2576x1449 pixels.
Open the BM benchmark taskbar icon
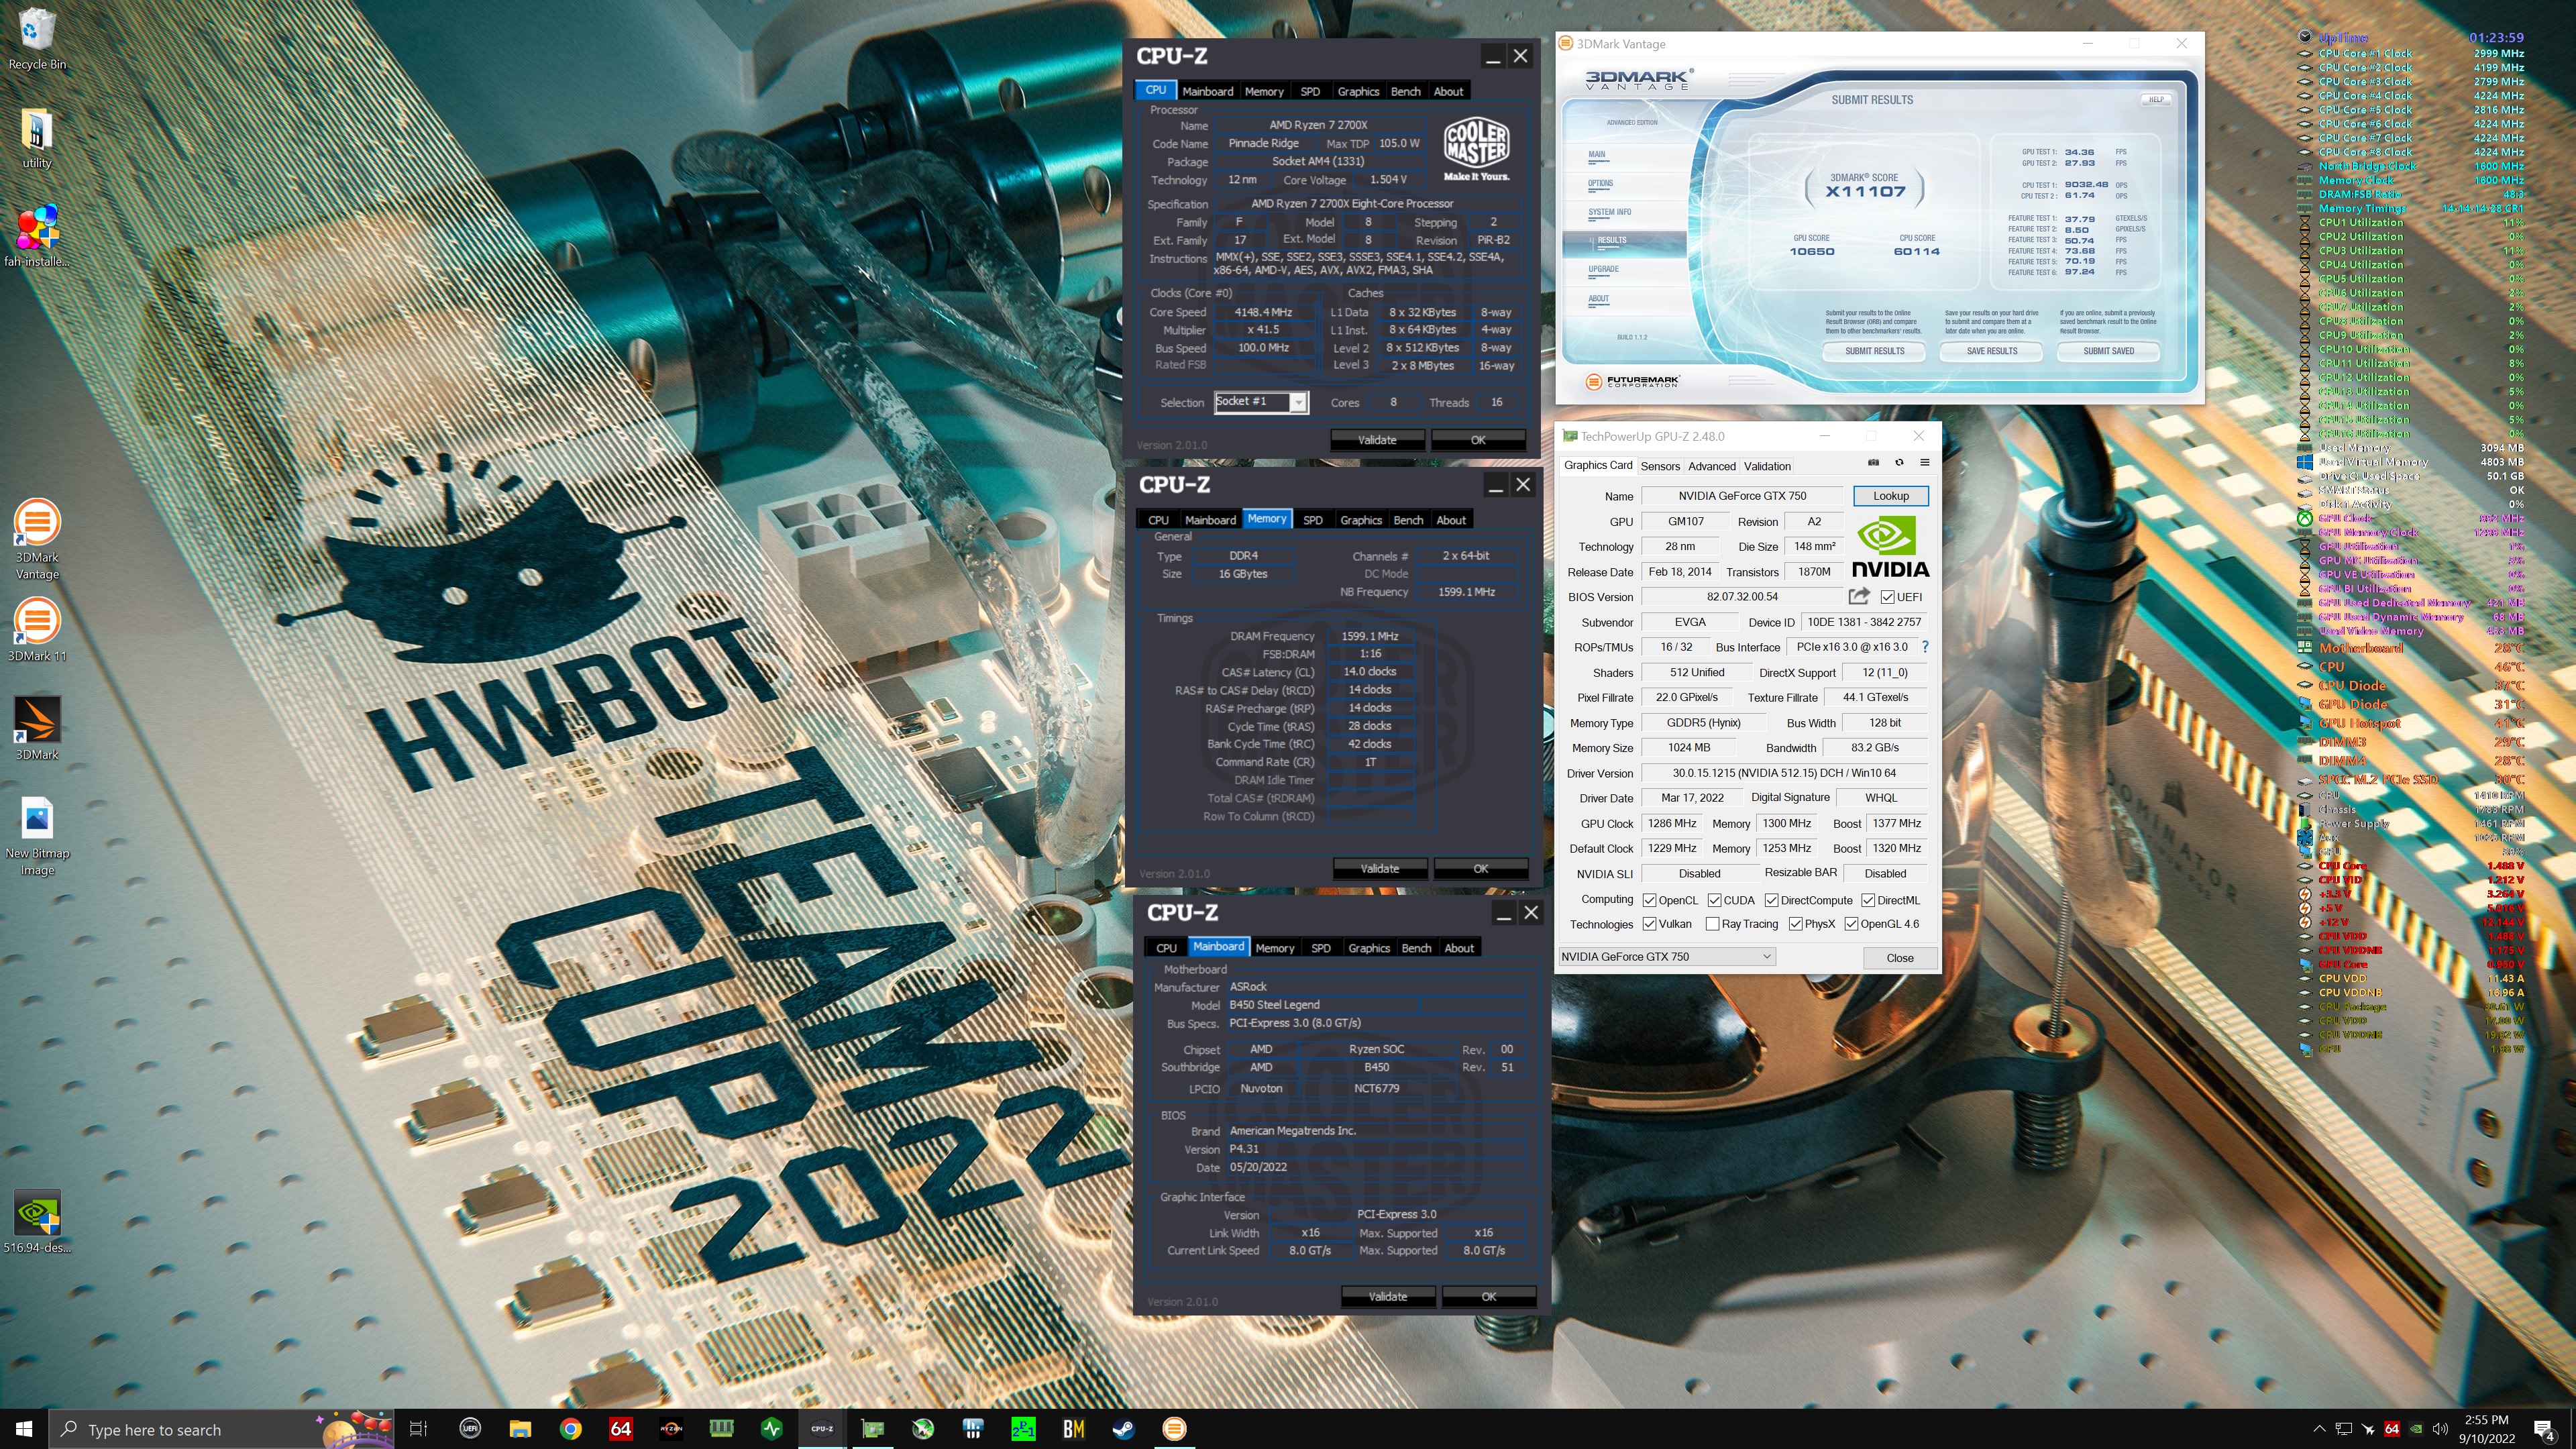coord(1074,1429)
